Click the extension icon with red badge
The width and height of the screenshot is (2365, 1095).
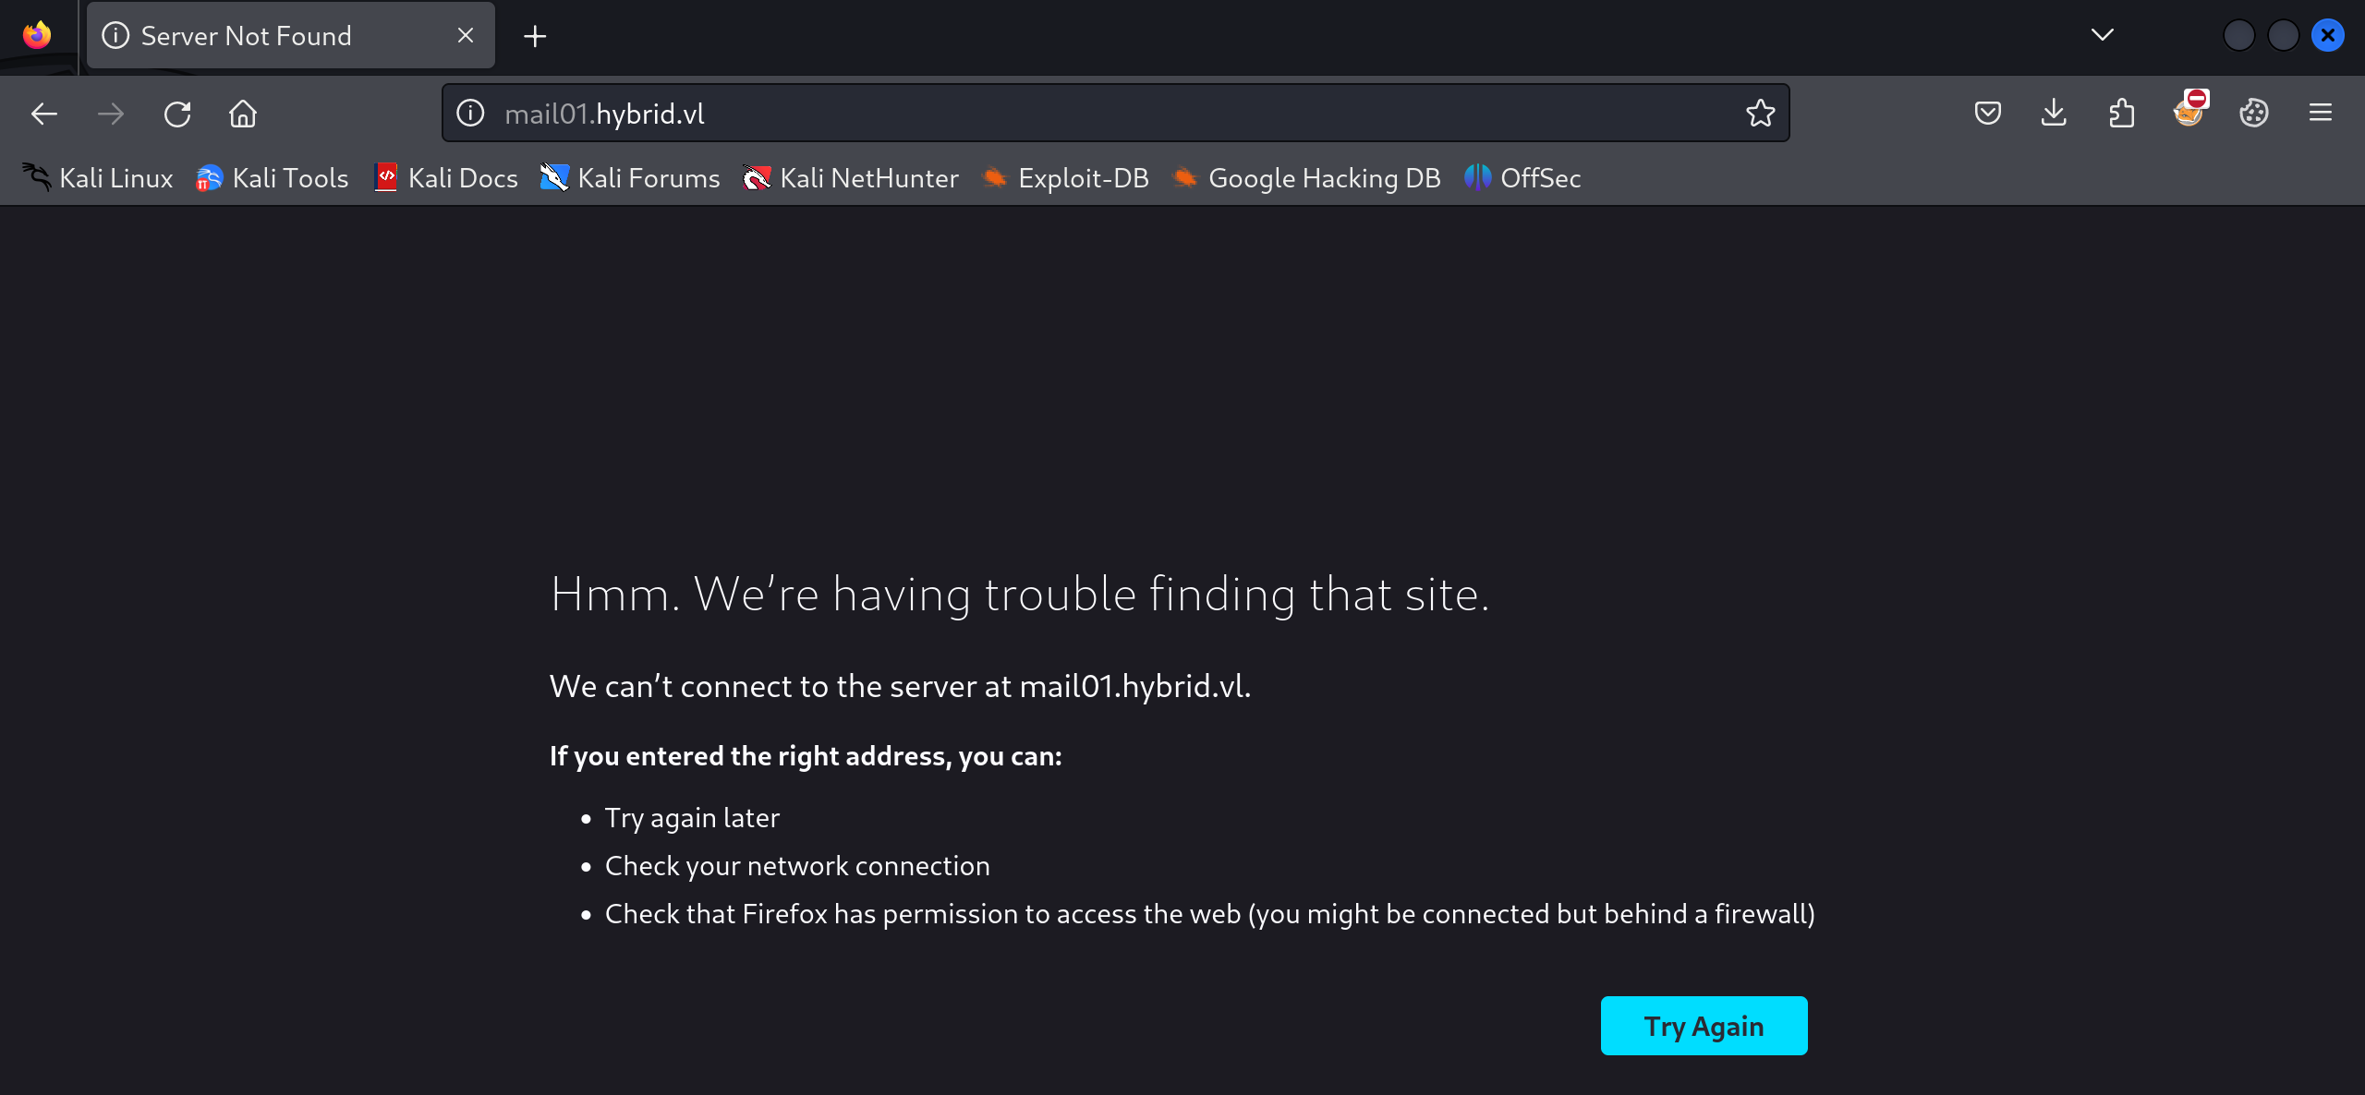click(x=2189, y=112)
